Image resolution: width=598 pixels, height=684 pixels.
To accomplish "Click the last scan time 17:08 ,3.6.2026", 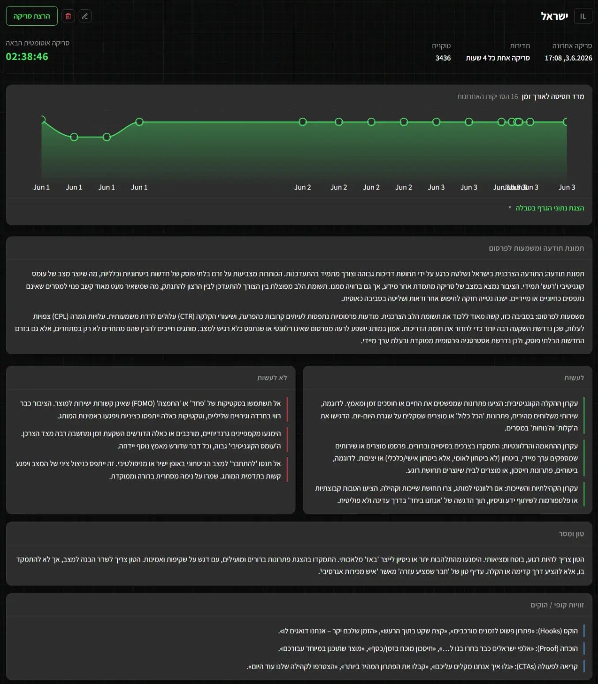I will [568, 58].
